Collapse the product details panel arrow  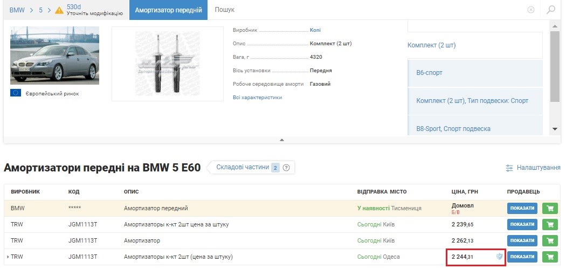281,140
